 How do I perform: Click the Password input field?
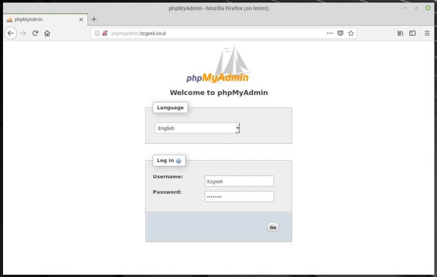(239, 196)
